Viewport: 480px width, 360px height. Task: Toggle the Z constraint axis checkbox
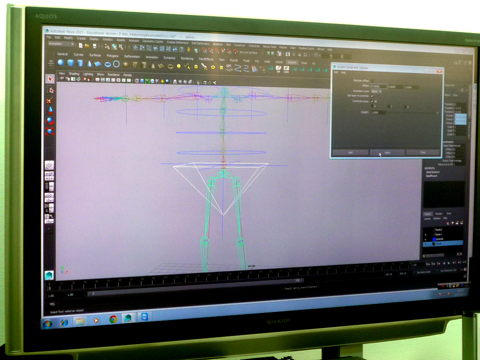click(405, 107)
